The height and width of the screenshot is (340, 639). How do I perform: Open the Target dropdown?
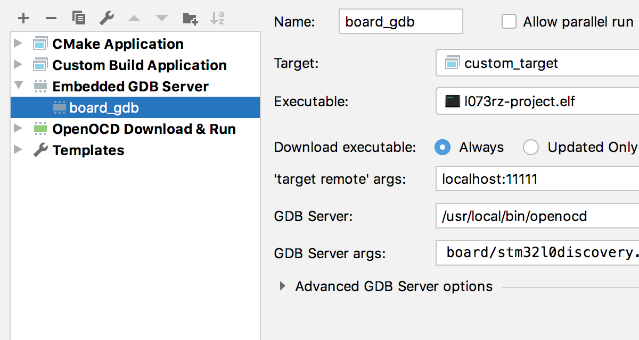coord(537,63)
